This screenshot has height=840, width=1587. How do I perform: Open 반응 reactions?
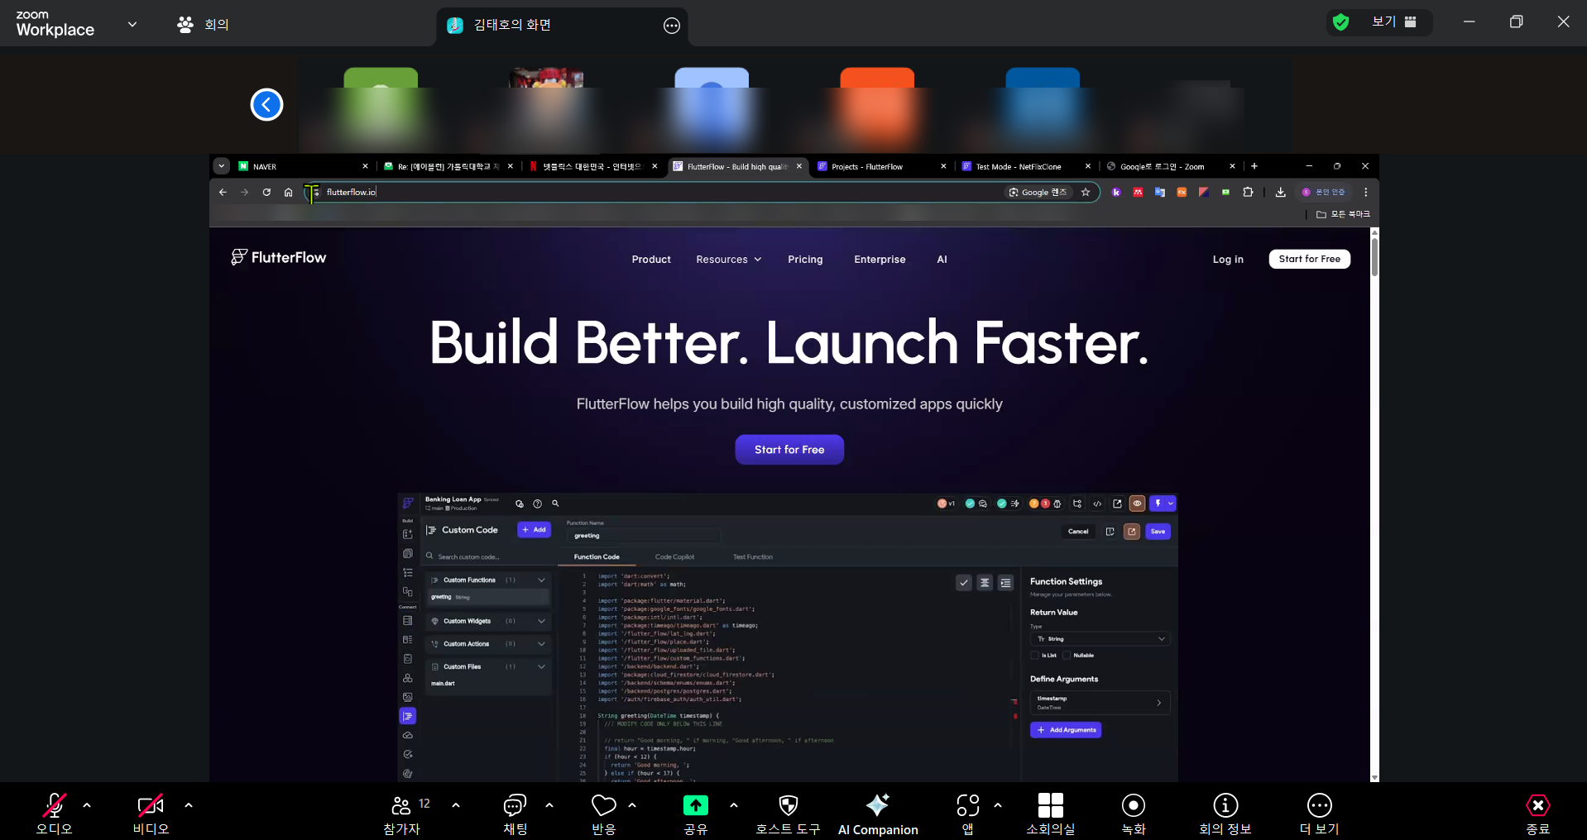[604, 814]
